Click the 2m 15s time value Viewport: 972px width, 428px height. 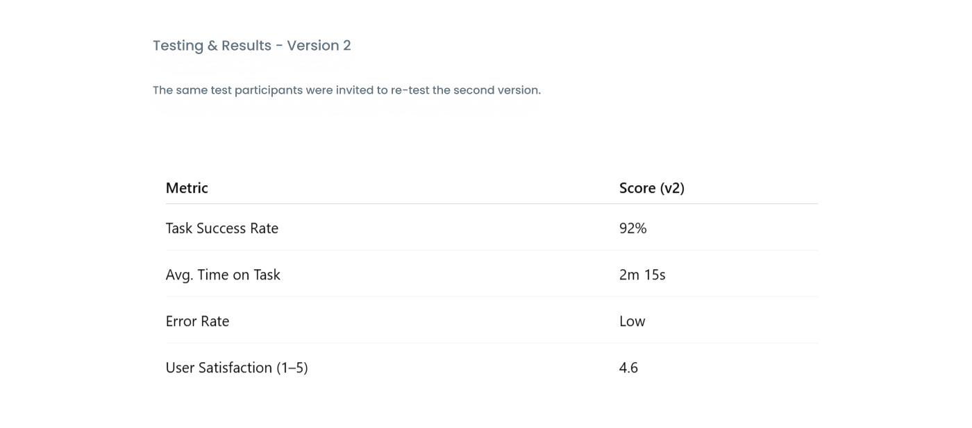pos(642,275)
